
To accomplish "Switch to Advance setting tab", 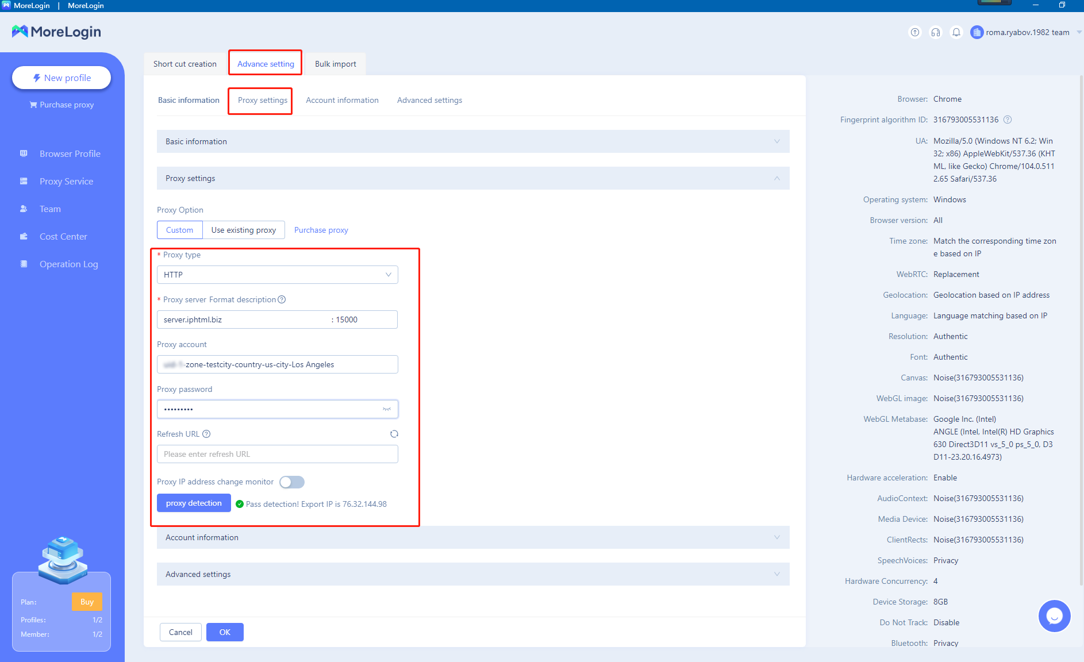I will click(x=266, y=64).
